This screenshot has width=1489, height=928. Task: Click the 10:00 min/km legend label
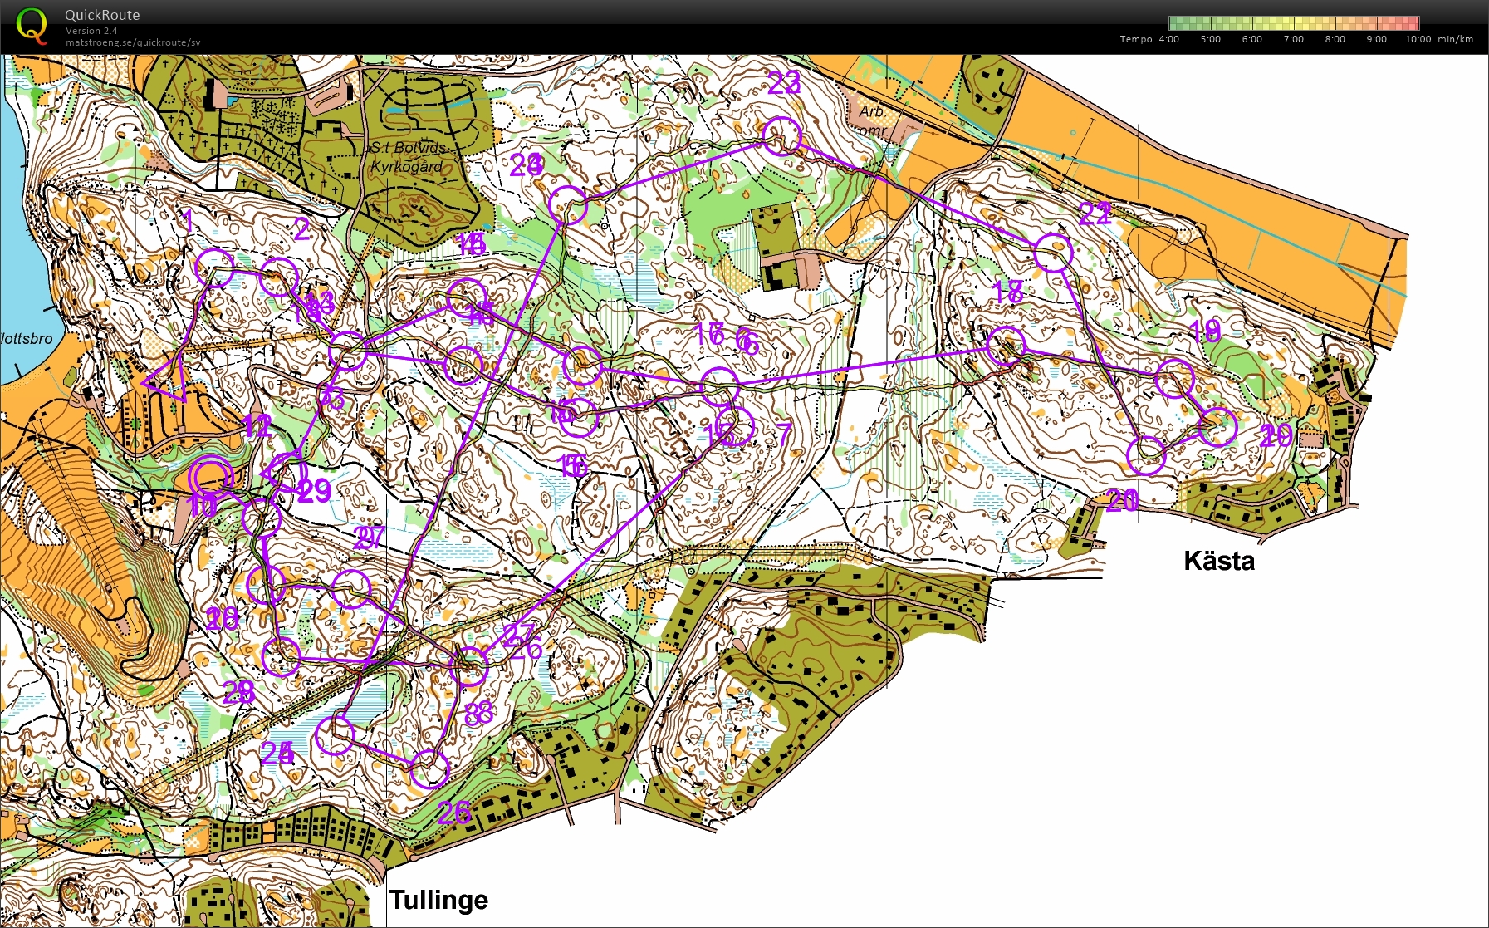(1439, 39)
